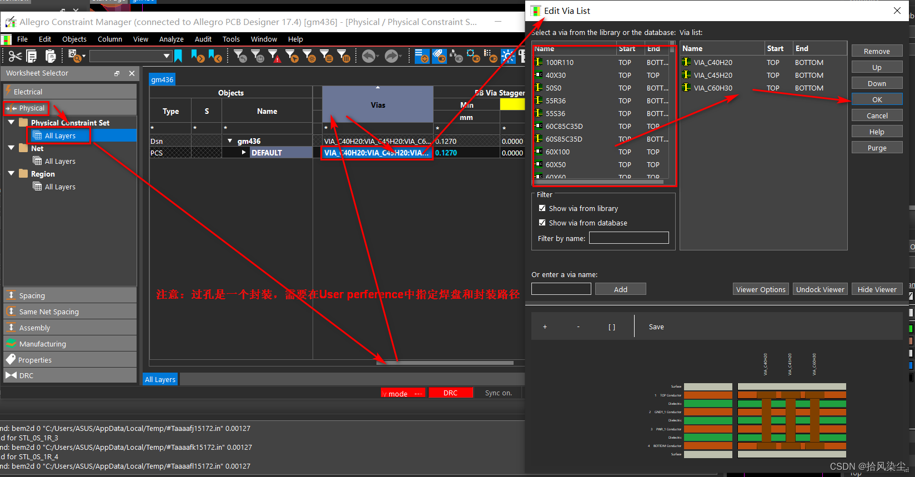The image size is (915, 477).
Task: Click the blue Bookmark toggle icon
Action: (178, 56)
